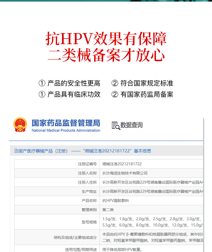The height and width of the screenshot is (252, 212).
Task: Open the 数据查询 menu label
Action: [131, 125]
